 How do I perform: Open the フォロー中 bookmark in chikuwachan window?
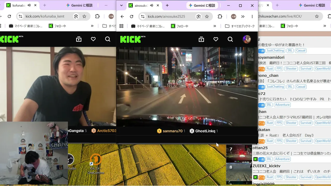click(289, 26)
